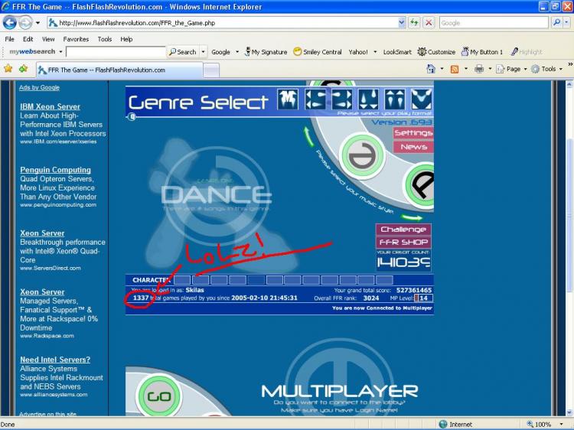Open the Favorites Center star icon
574x430 pixels.
(x=8, y=68)
